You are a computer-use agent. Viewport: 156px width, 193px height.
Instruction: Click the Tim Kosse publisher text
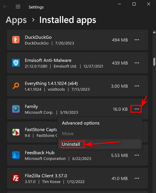[x=51, y=182]
